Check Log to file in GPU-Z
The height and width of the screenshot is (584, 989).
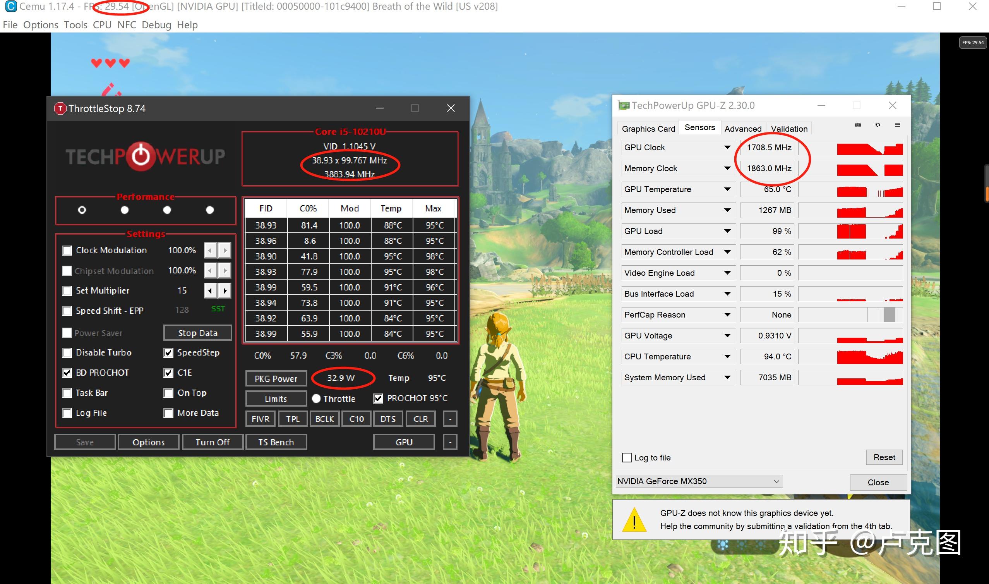(x=626, y=457)
